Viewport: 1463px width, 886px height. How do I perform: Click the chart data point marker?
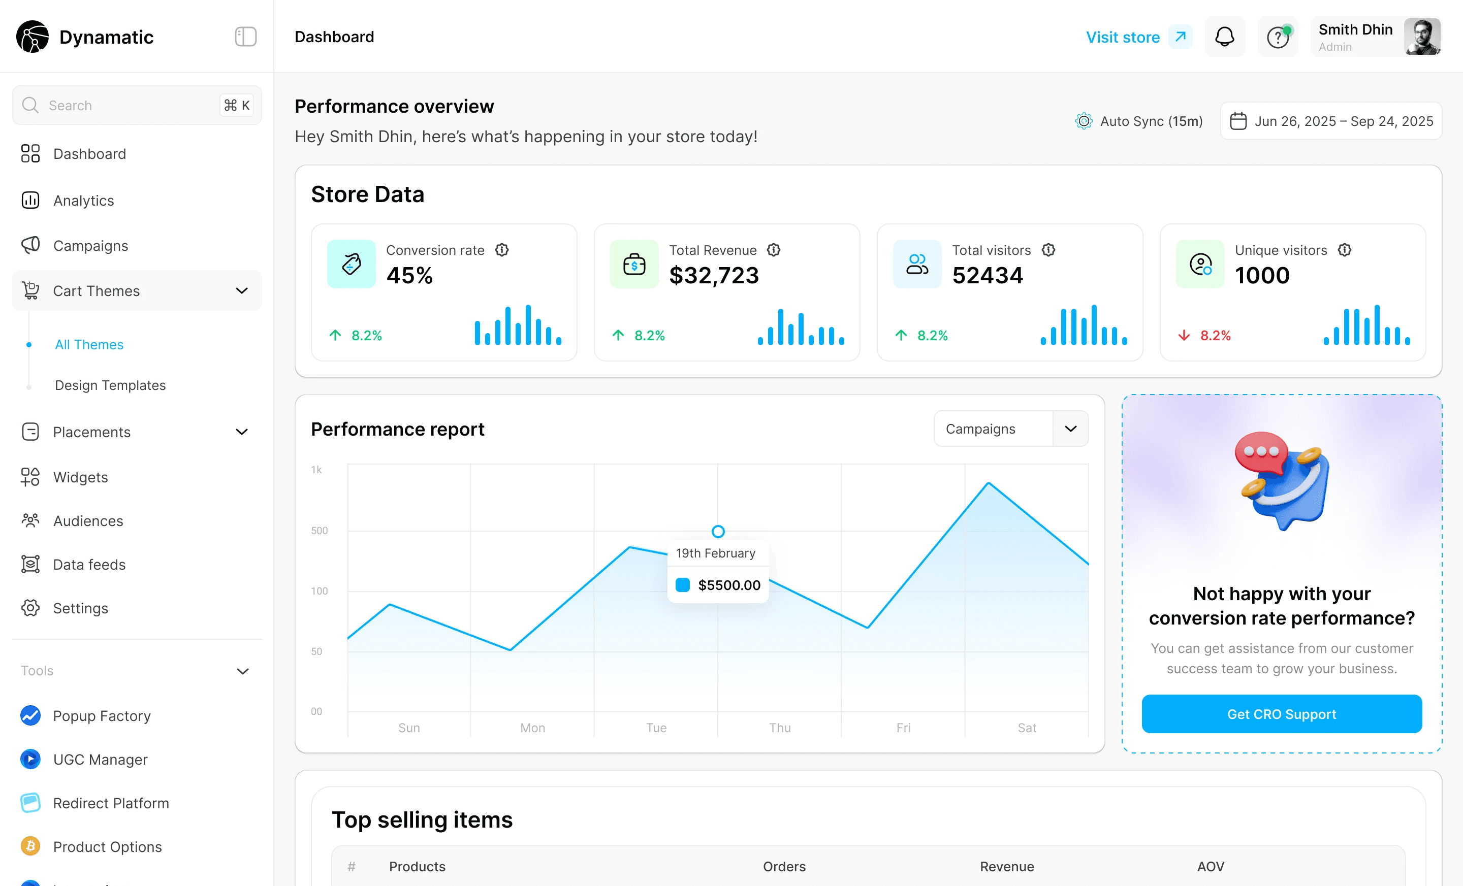(718, 531)
